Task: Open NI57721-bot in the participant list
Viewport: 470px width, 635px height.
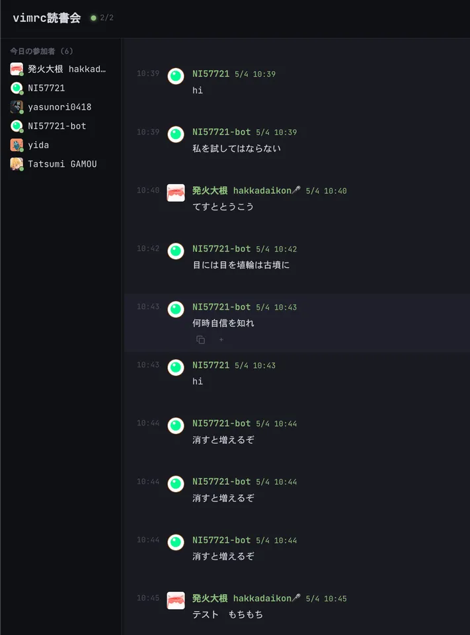Action: click(x=57, y=126)
